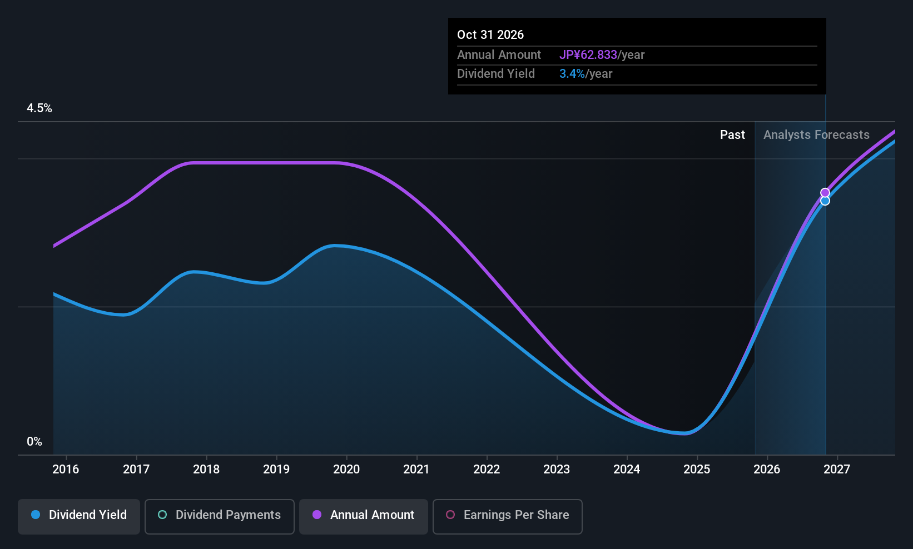Click the Oct 31 2026 tooltip date
This screenshot has height=549, width=913.
[x=490, y=34]
